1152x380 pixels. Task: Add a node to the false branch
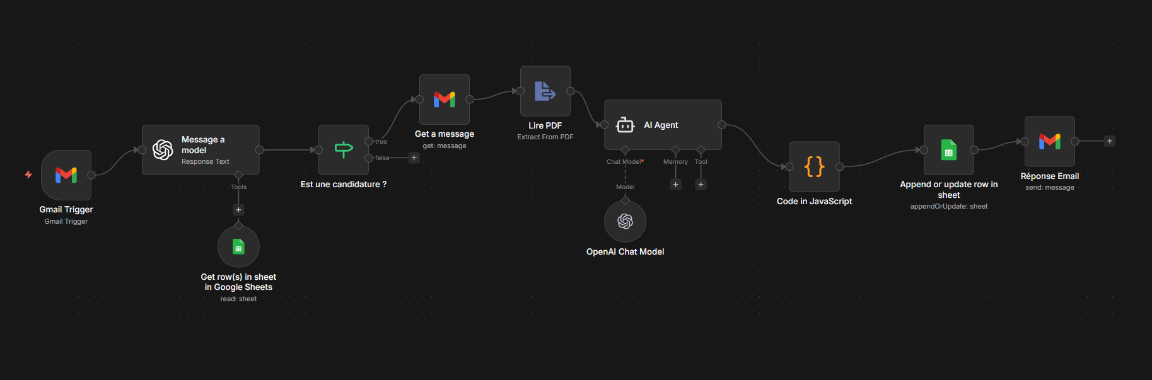click(414, 158)
